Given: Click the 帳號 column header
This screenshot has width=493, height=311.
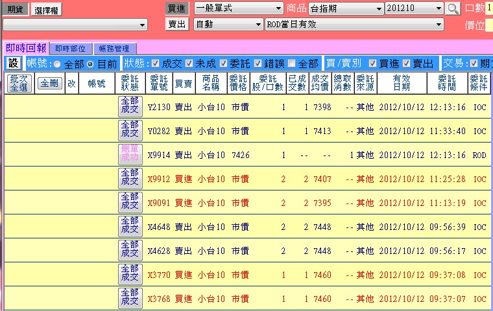Looking at the screenshot, I should (x=97, y=83).
